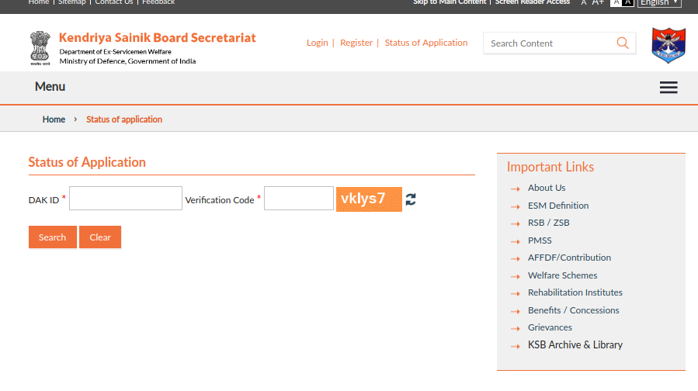Click the search magnifier icon
This screenshot has height=391, width=698.
pos(623,43)
